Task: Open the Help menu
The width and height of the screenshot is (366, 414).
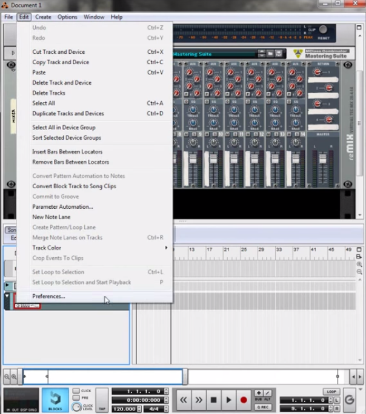Action: coord(116,17)
